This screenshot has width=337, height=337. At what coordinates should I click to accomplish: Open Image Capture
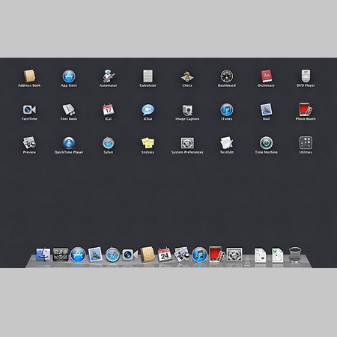pos(187,110)
